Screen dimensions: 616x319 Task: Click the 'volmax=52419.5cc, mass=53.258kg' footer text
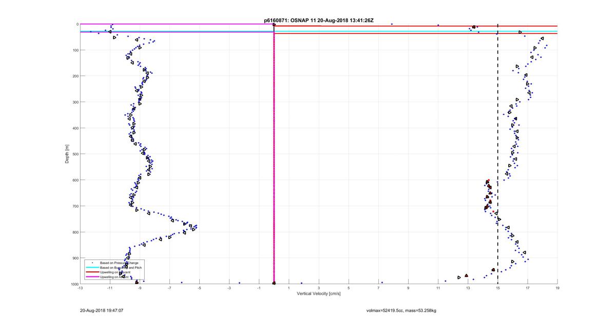click(x=401, y=310)
